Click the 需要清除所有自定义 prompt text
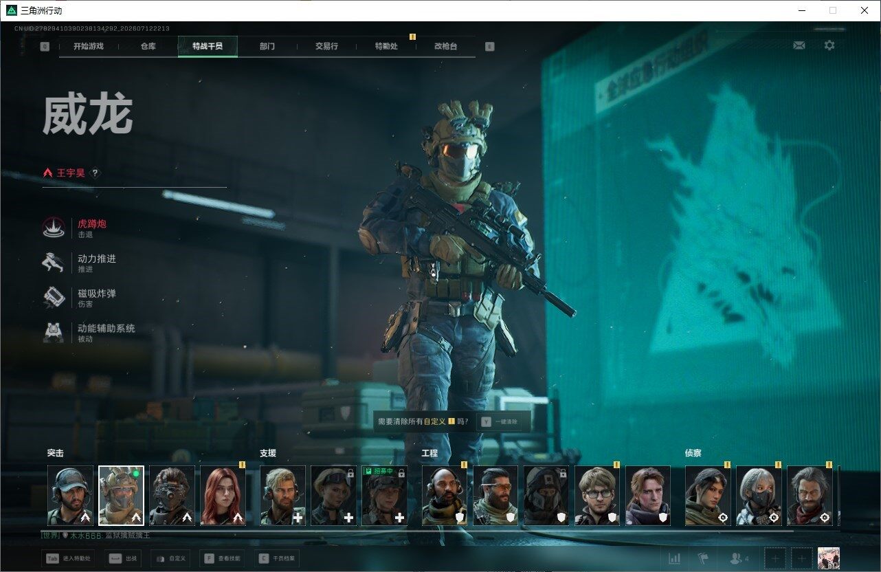 pos(423,421)
